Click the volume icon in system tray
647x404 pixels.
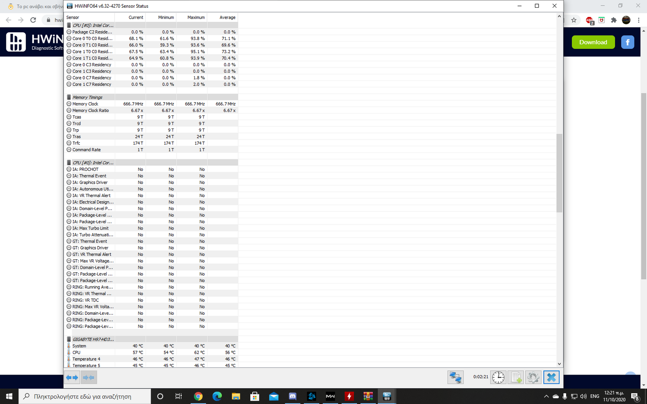584,396
